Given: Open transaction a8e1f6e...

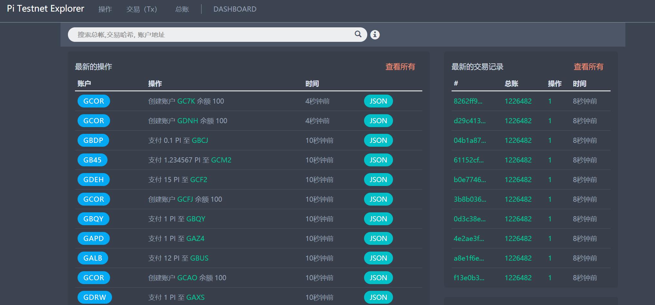Looking at the screenshot, I should point(469,258).
